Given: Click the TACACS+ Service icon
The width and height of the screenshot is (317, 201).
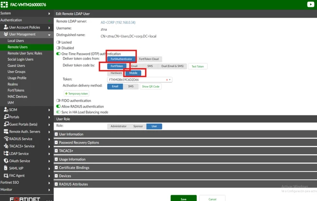Looking at the screenshot, I should click(x=6, y=146).
